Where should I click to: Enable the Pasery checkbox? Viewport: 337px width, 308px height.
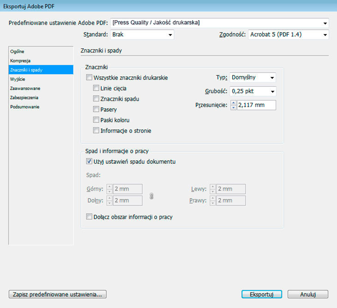pyautogui.click(x=96, y=109)
